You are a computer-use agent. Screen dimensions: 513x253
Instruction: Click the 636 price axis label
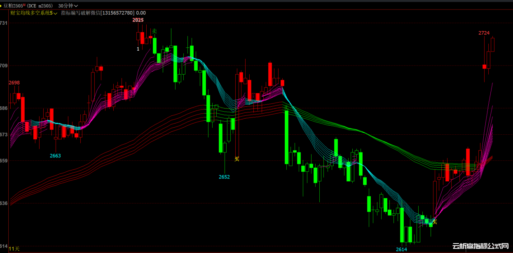pyautogui.click(x=4, y=203)
